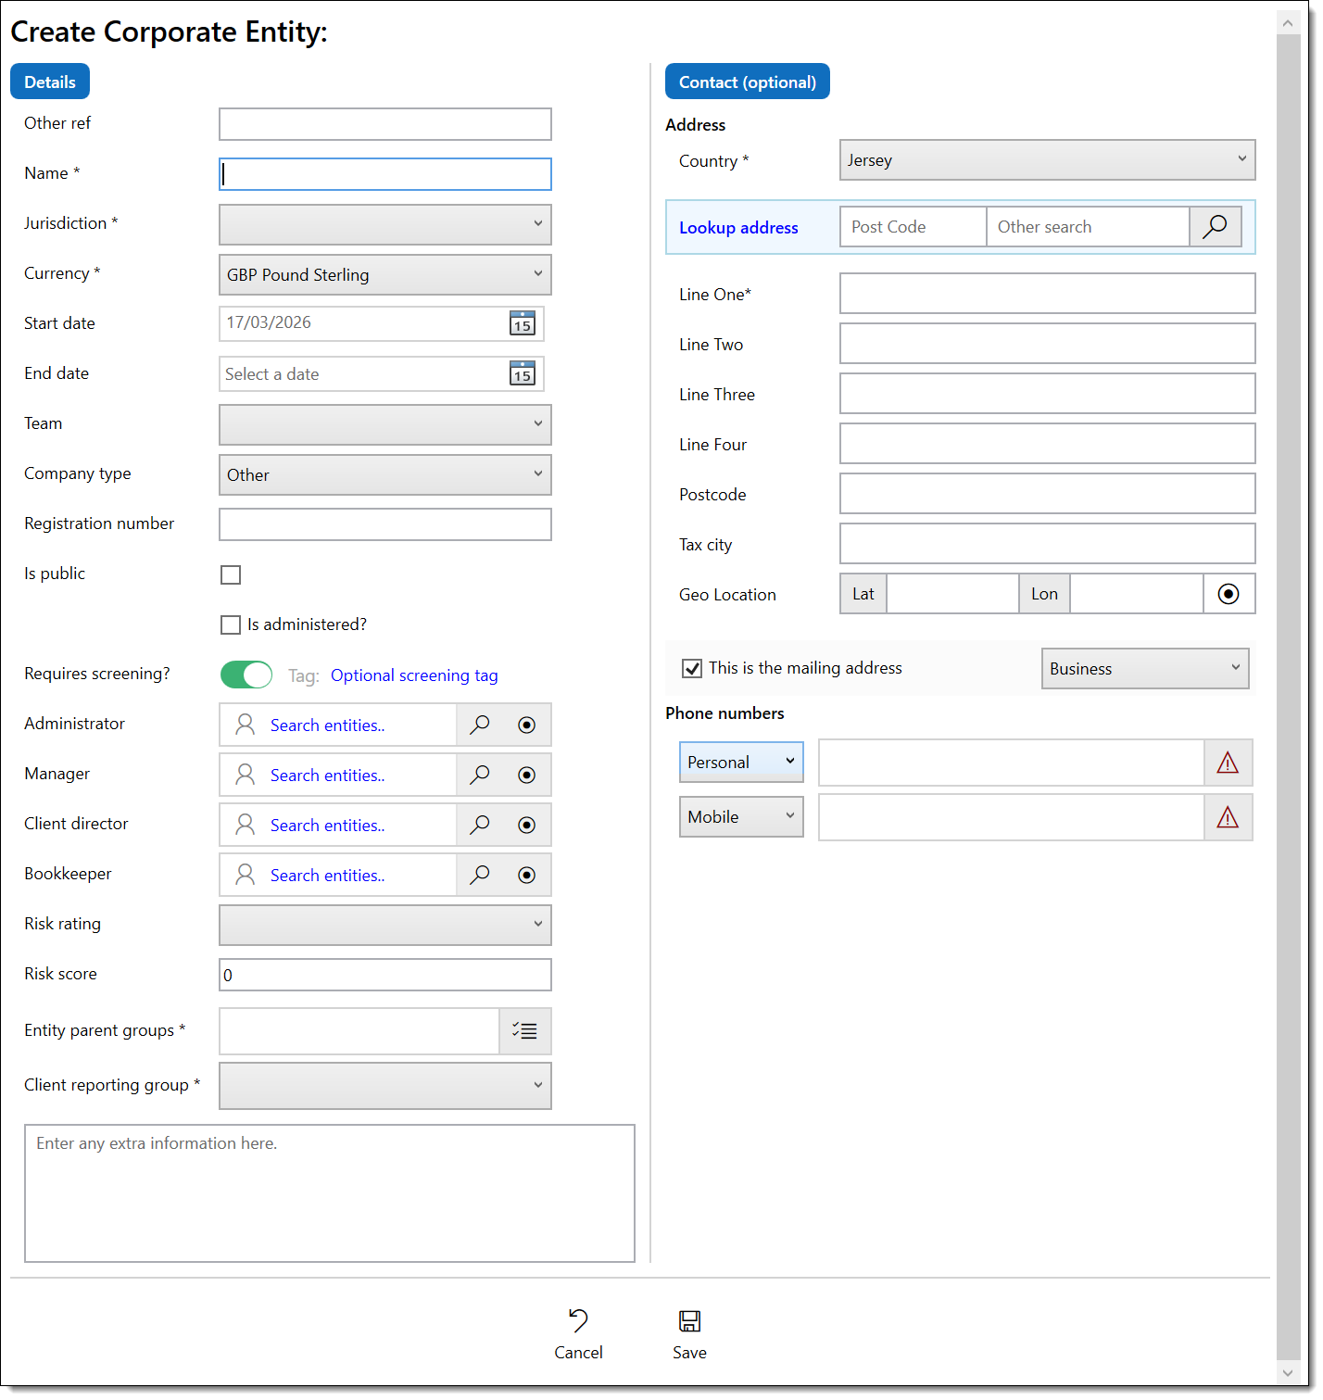This screenshot has width=1323, height=1400.
Task: Open the Entity parent groups list picker icon
Action: tap(524, 1030)
